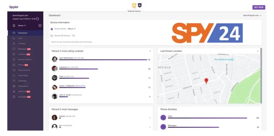
Task: Open Last Known Location arrow
Action: click(x=257, y=51)
